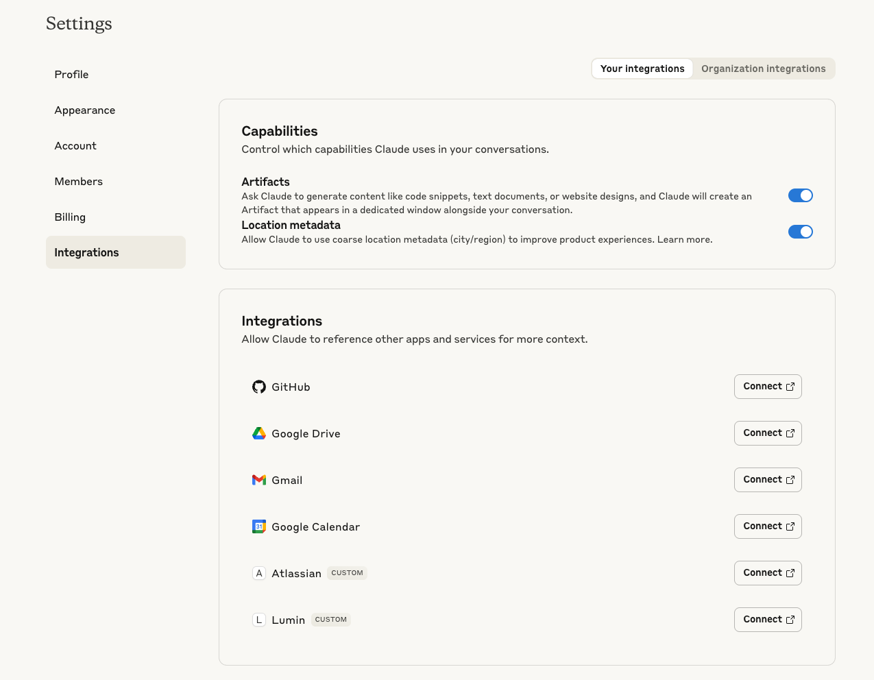The width and height of the screenshot is (874, 680).
Task: Click the Lumin integration icon
Action: coord(258,619)
